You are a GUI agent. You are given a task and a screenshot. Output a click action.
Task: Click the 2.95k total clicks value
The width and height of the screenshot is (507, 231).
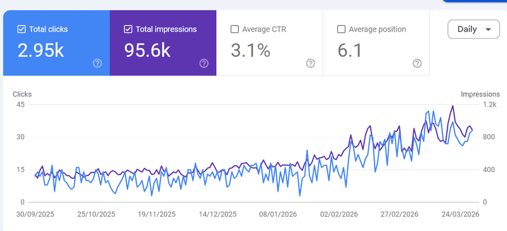tap(41, 51)
